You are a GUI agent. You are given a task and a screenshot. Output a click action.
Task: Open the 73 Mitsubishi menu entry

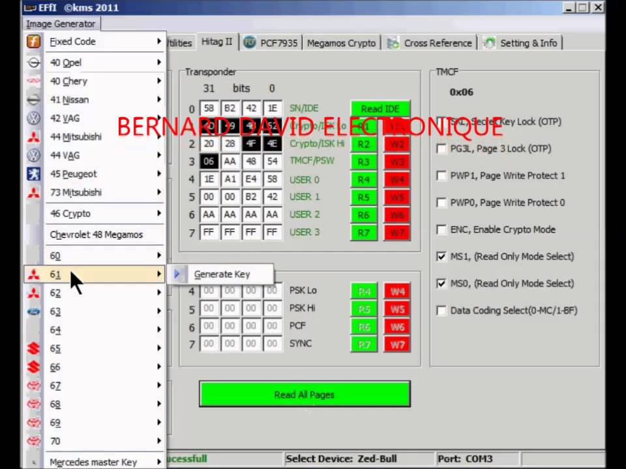coord(95,193)
